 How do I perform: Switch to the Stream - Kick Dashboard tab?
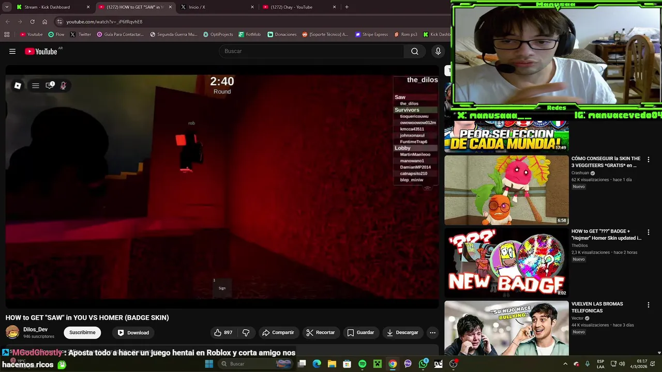tap(53, 7)
